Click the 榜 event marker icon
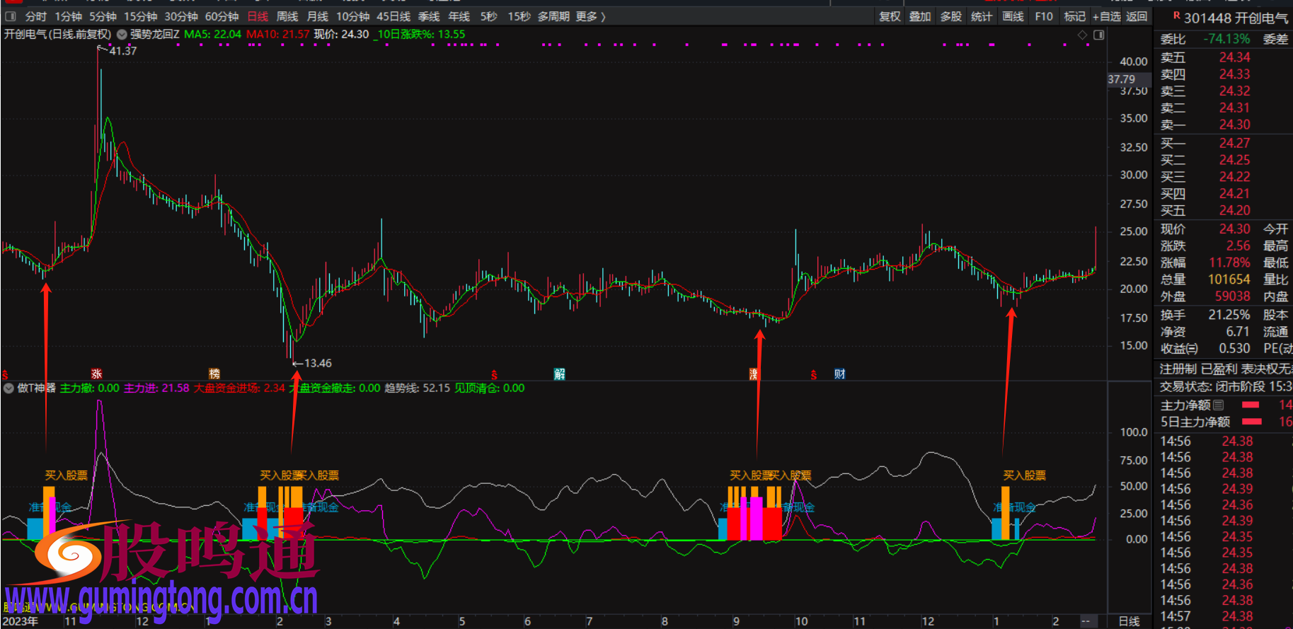 tap(214, 374)
